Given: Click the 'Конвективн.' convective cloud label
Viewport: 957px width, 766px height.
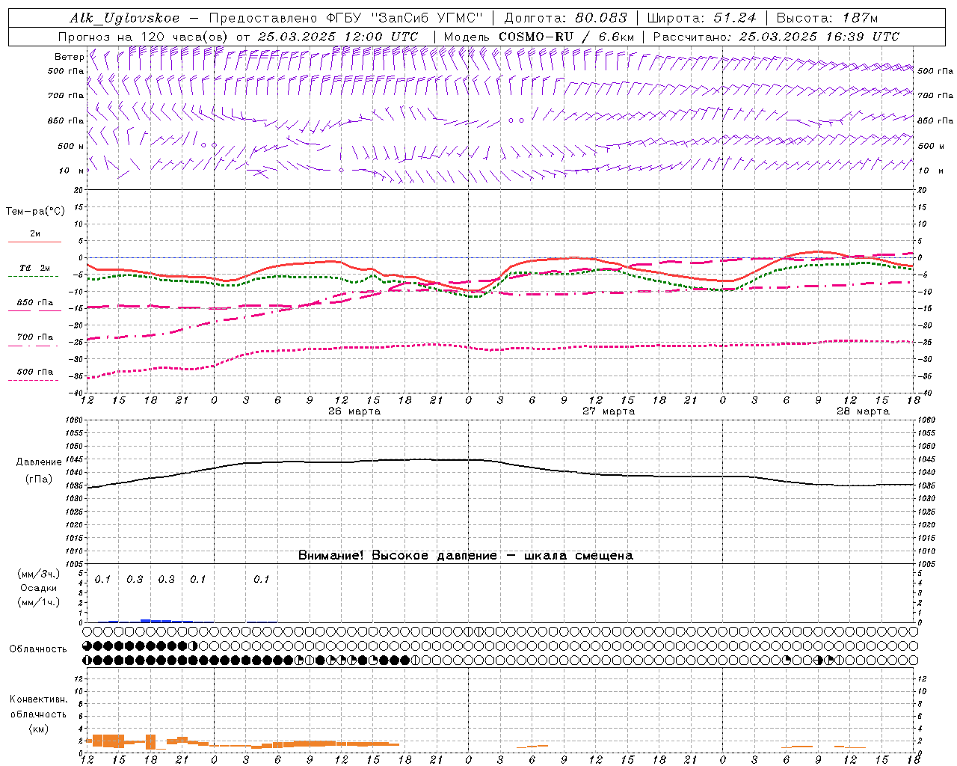Looking at the screenshot, I should point(38,699).
